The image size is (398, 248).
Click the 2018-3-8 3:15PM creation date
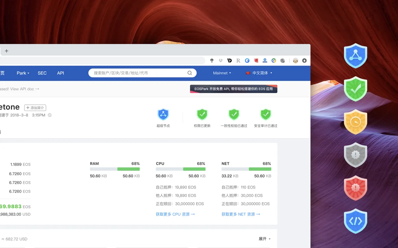tap(28, 115)
